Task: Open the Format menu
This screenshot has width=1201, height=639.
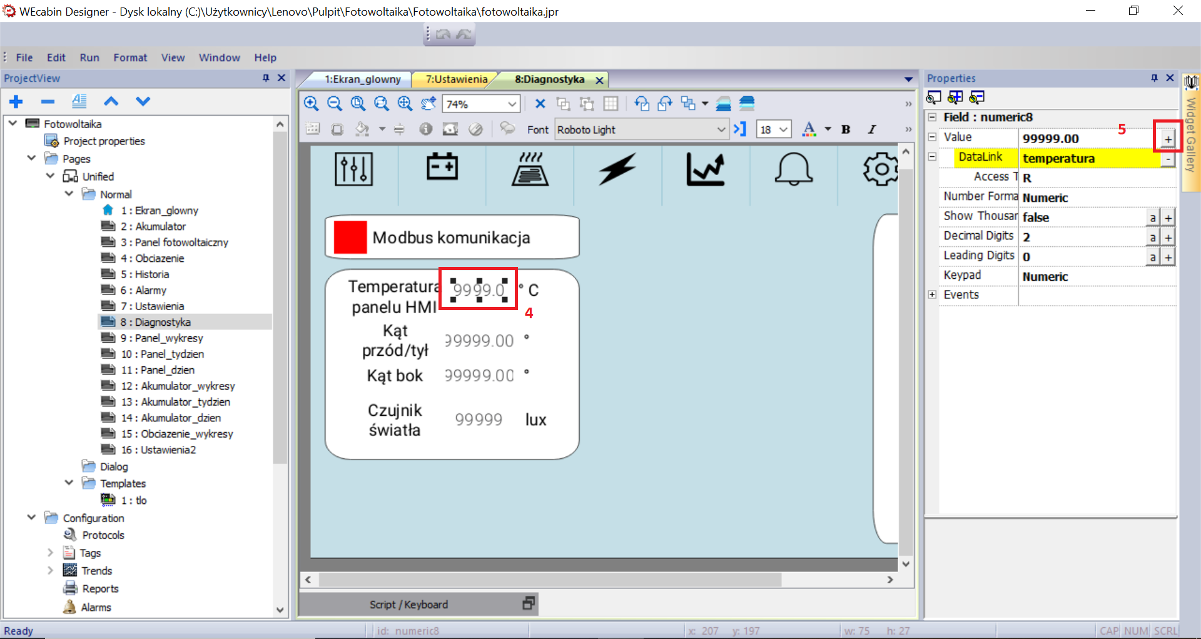Action: click(x=130, y=58)
